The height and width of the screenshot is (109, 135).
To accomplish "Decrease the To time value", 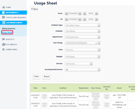I will 85,19.
